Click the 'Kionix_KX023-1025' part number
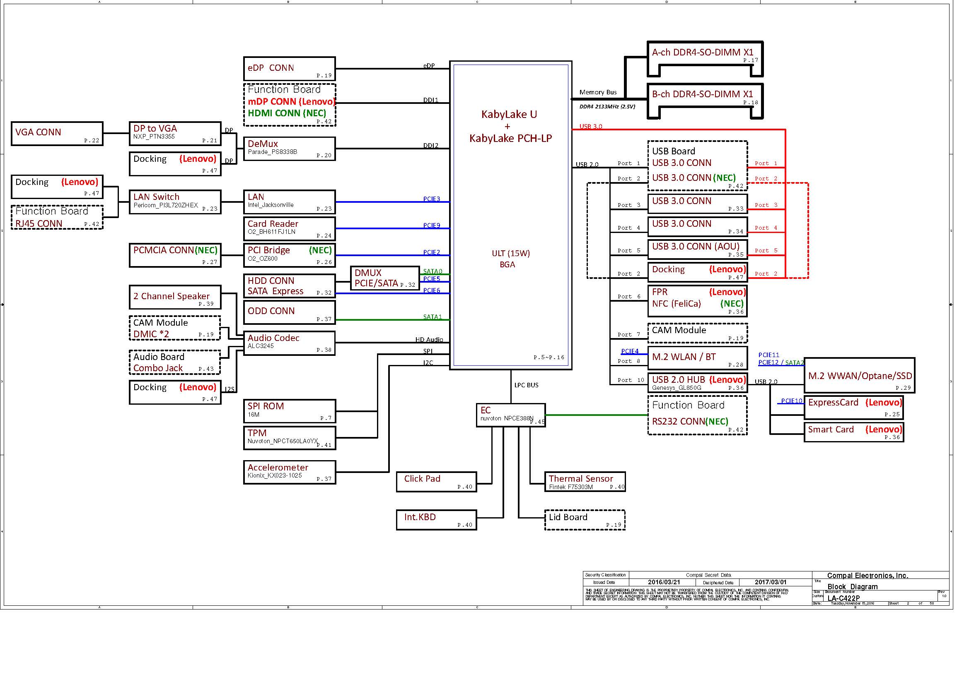 (275, 476)
